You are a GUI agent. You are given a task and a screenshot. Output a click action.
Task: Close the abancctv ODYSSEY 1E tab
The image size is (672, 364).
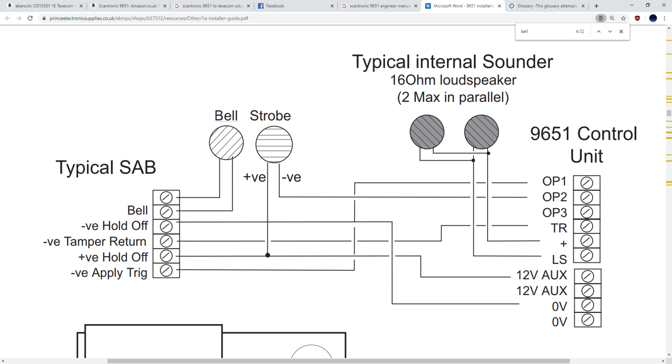[x=81, y=6]
